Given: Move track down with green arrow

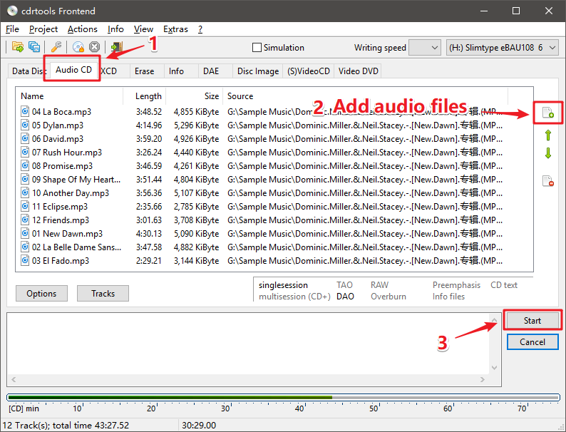Looking at the screenshot, I should point(548,153).
